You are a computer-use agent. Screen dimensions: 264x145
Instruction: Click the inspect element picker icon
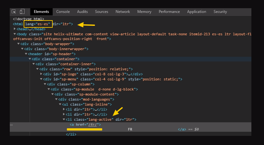click(x=14, y=12)
